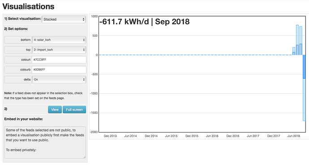This screenshot has width=309, height=168.
Task: Click the colourt input field #7CC9FF
Action: click(59, 60)
